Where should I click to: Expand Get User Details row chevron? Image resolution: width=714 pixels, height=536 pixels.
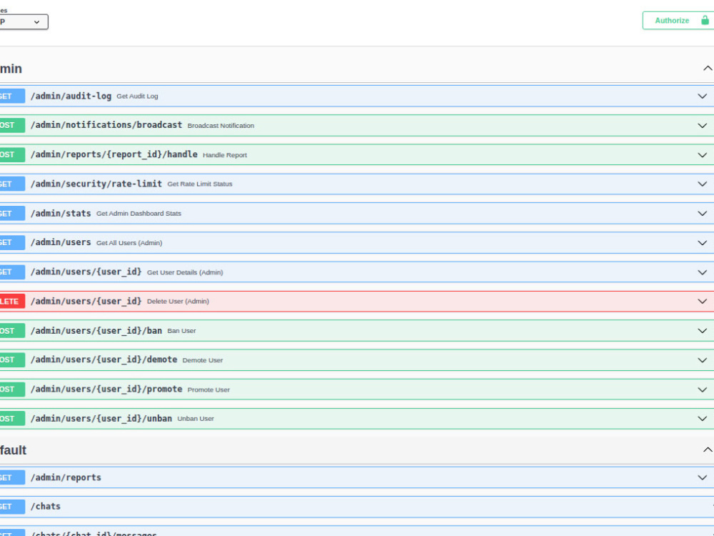(x=702, y=272)
